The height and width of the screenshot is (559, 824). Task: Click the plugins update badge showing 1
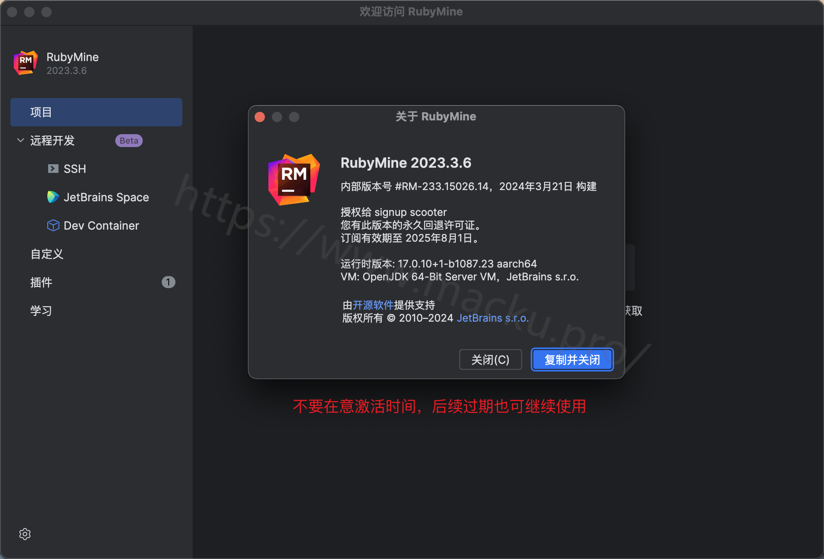point(168,282)
